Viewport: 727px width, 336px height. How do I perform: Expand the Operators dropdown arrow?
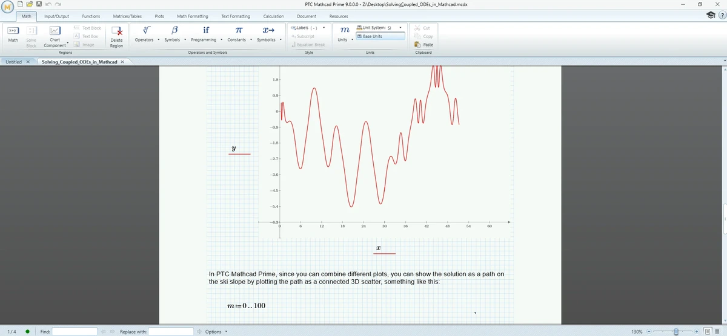(x=159, y=40)
